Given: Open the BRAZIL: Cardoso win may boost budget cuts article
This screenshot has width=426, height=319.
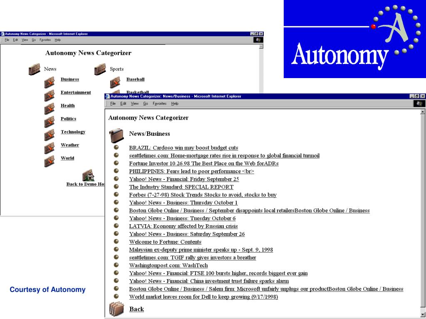Looking at the screenshot, I should pos(183,148).
